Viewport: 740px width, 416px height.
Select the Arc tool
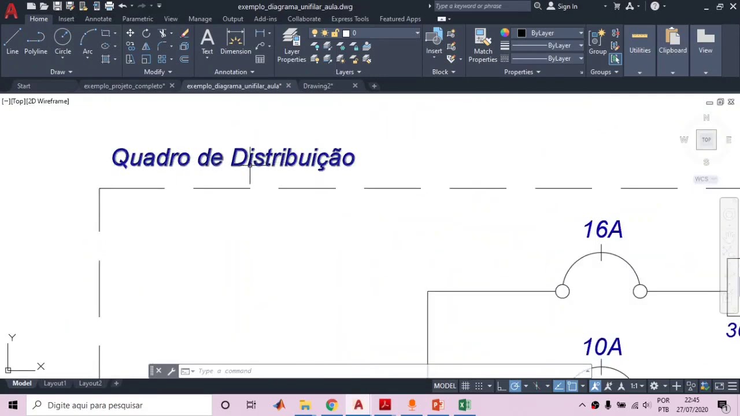pyautogui.click(x=87, y=43)
